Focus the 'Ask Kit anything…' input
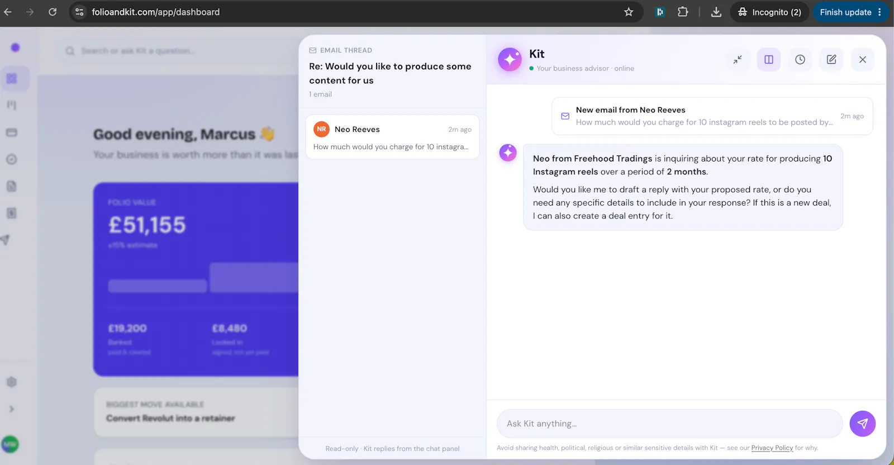 pyautogui.click(x=670, y=424)
